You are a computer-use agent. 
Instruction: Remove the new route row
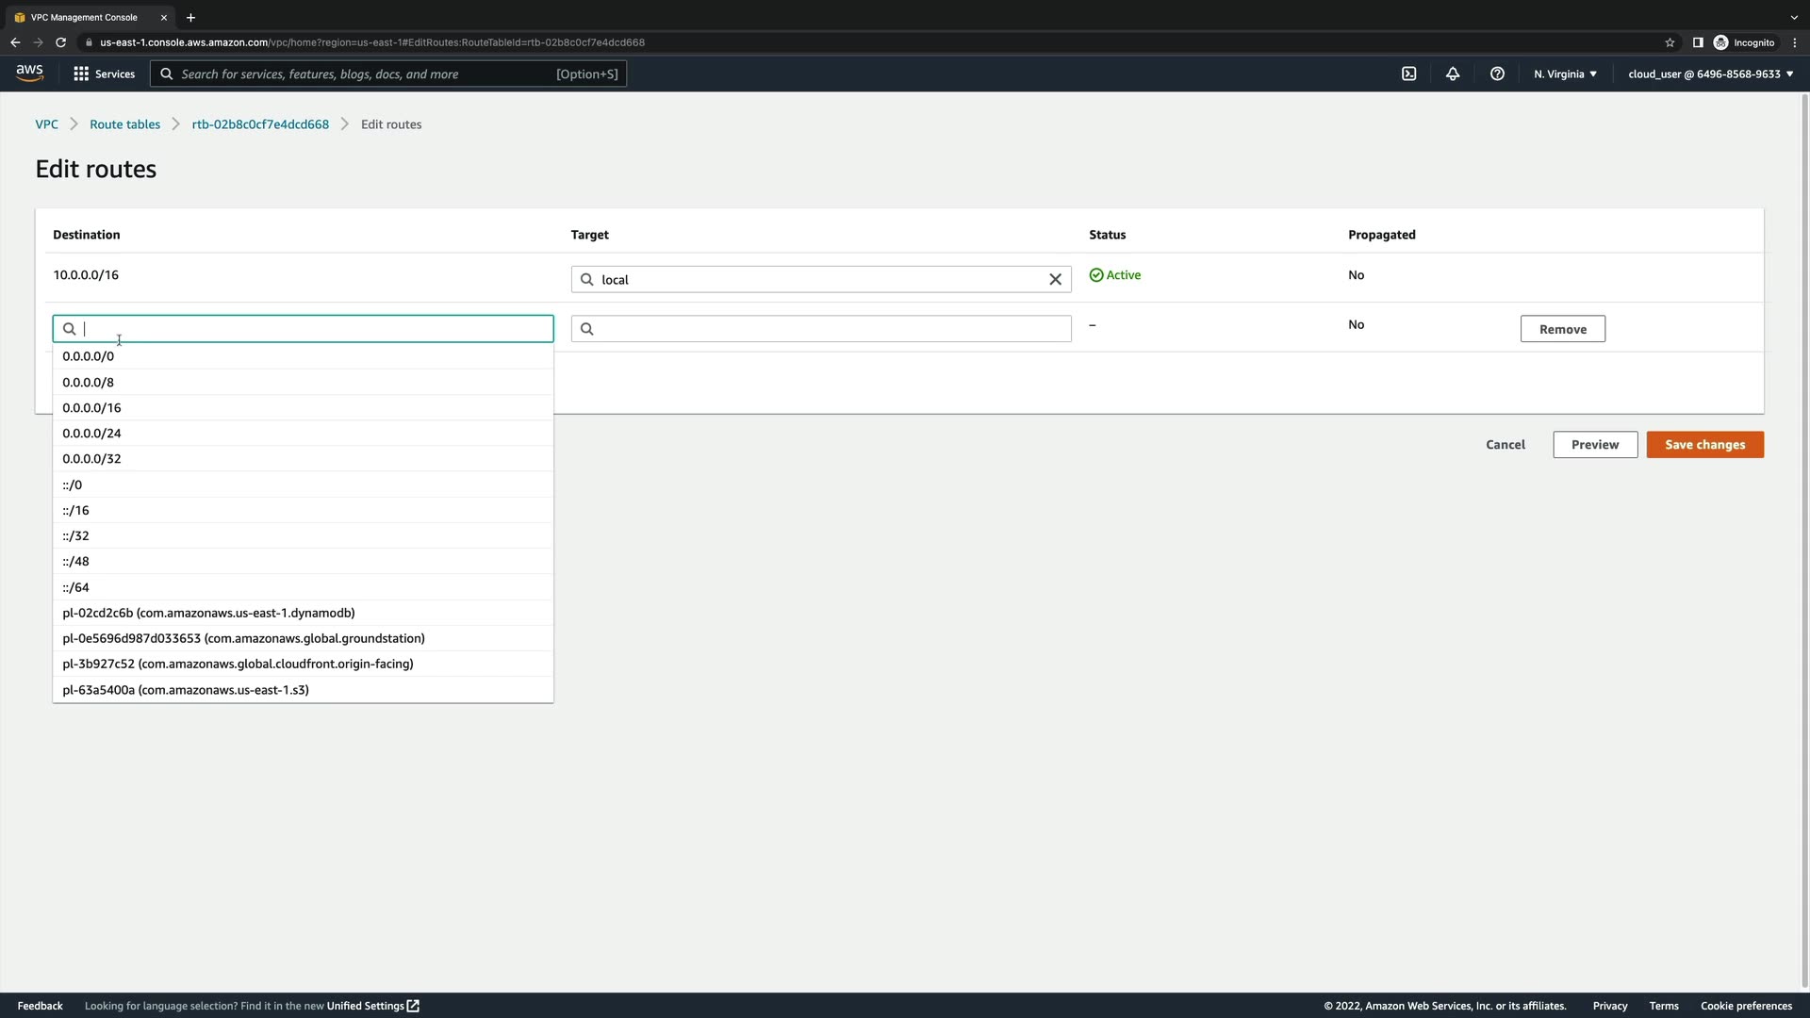pos(1562,329)
